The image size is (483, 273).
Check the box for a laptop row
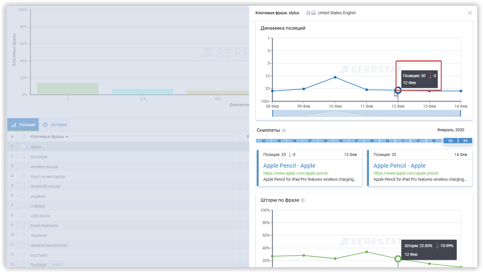point(23,205)
